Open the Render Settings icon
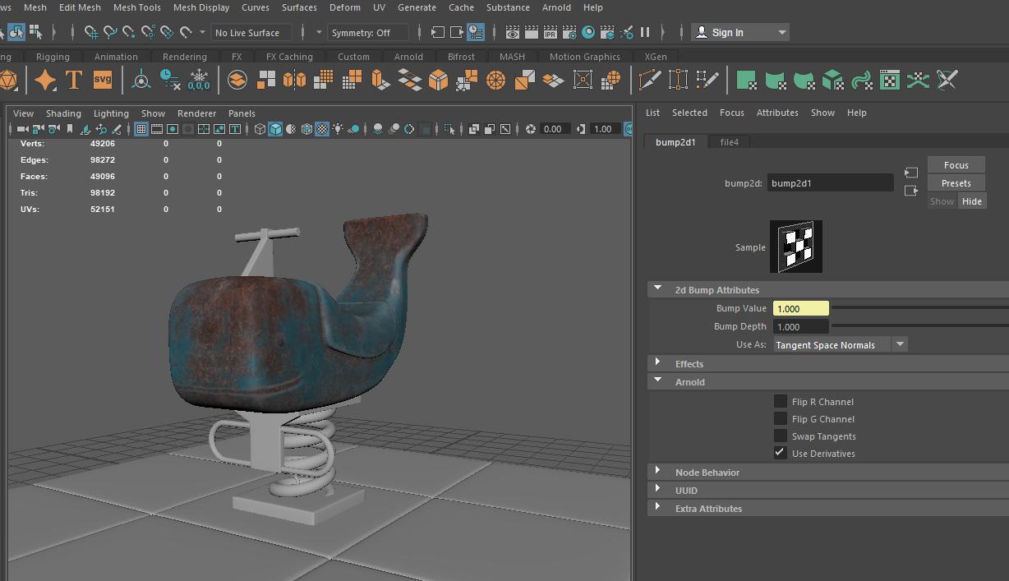Image resolution: width=1009 pixels, height=581 pixels. coord(570,32)
